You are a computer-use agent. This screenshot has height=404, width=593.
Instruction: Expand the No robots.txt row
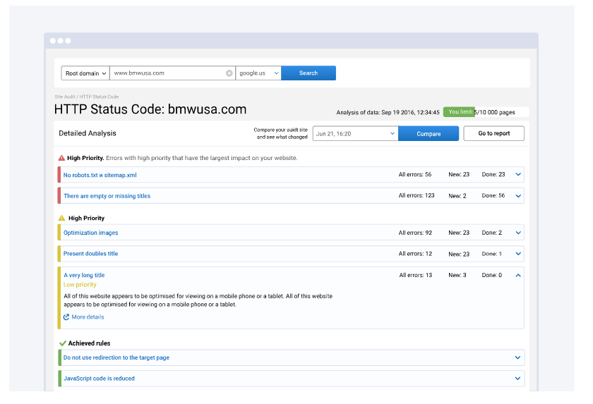518,174
